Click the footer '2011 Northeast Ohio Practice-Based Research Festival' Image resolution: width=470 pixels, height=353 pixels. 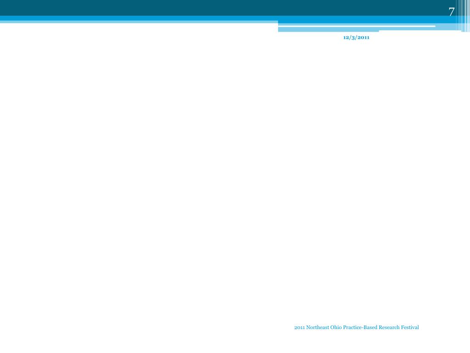point(356,327)
